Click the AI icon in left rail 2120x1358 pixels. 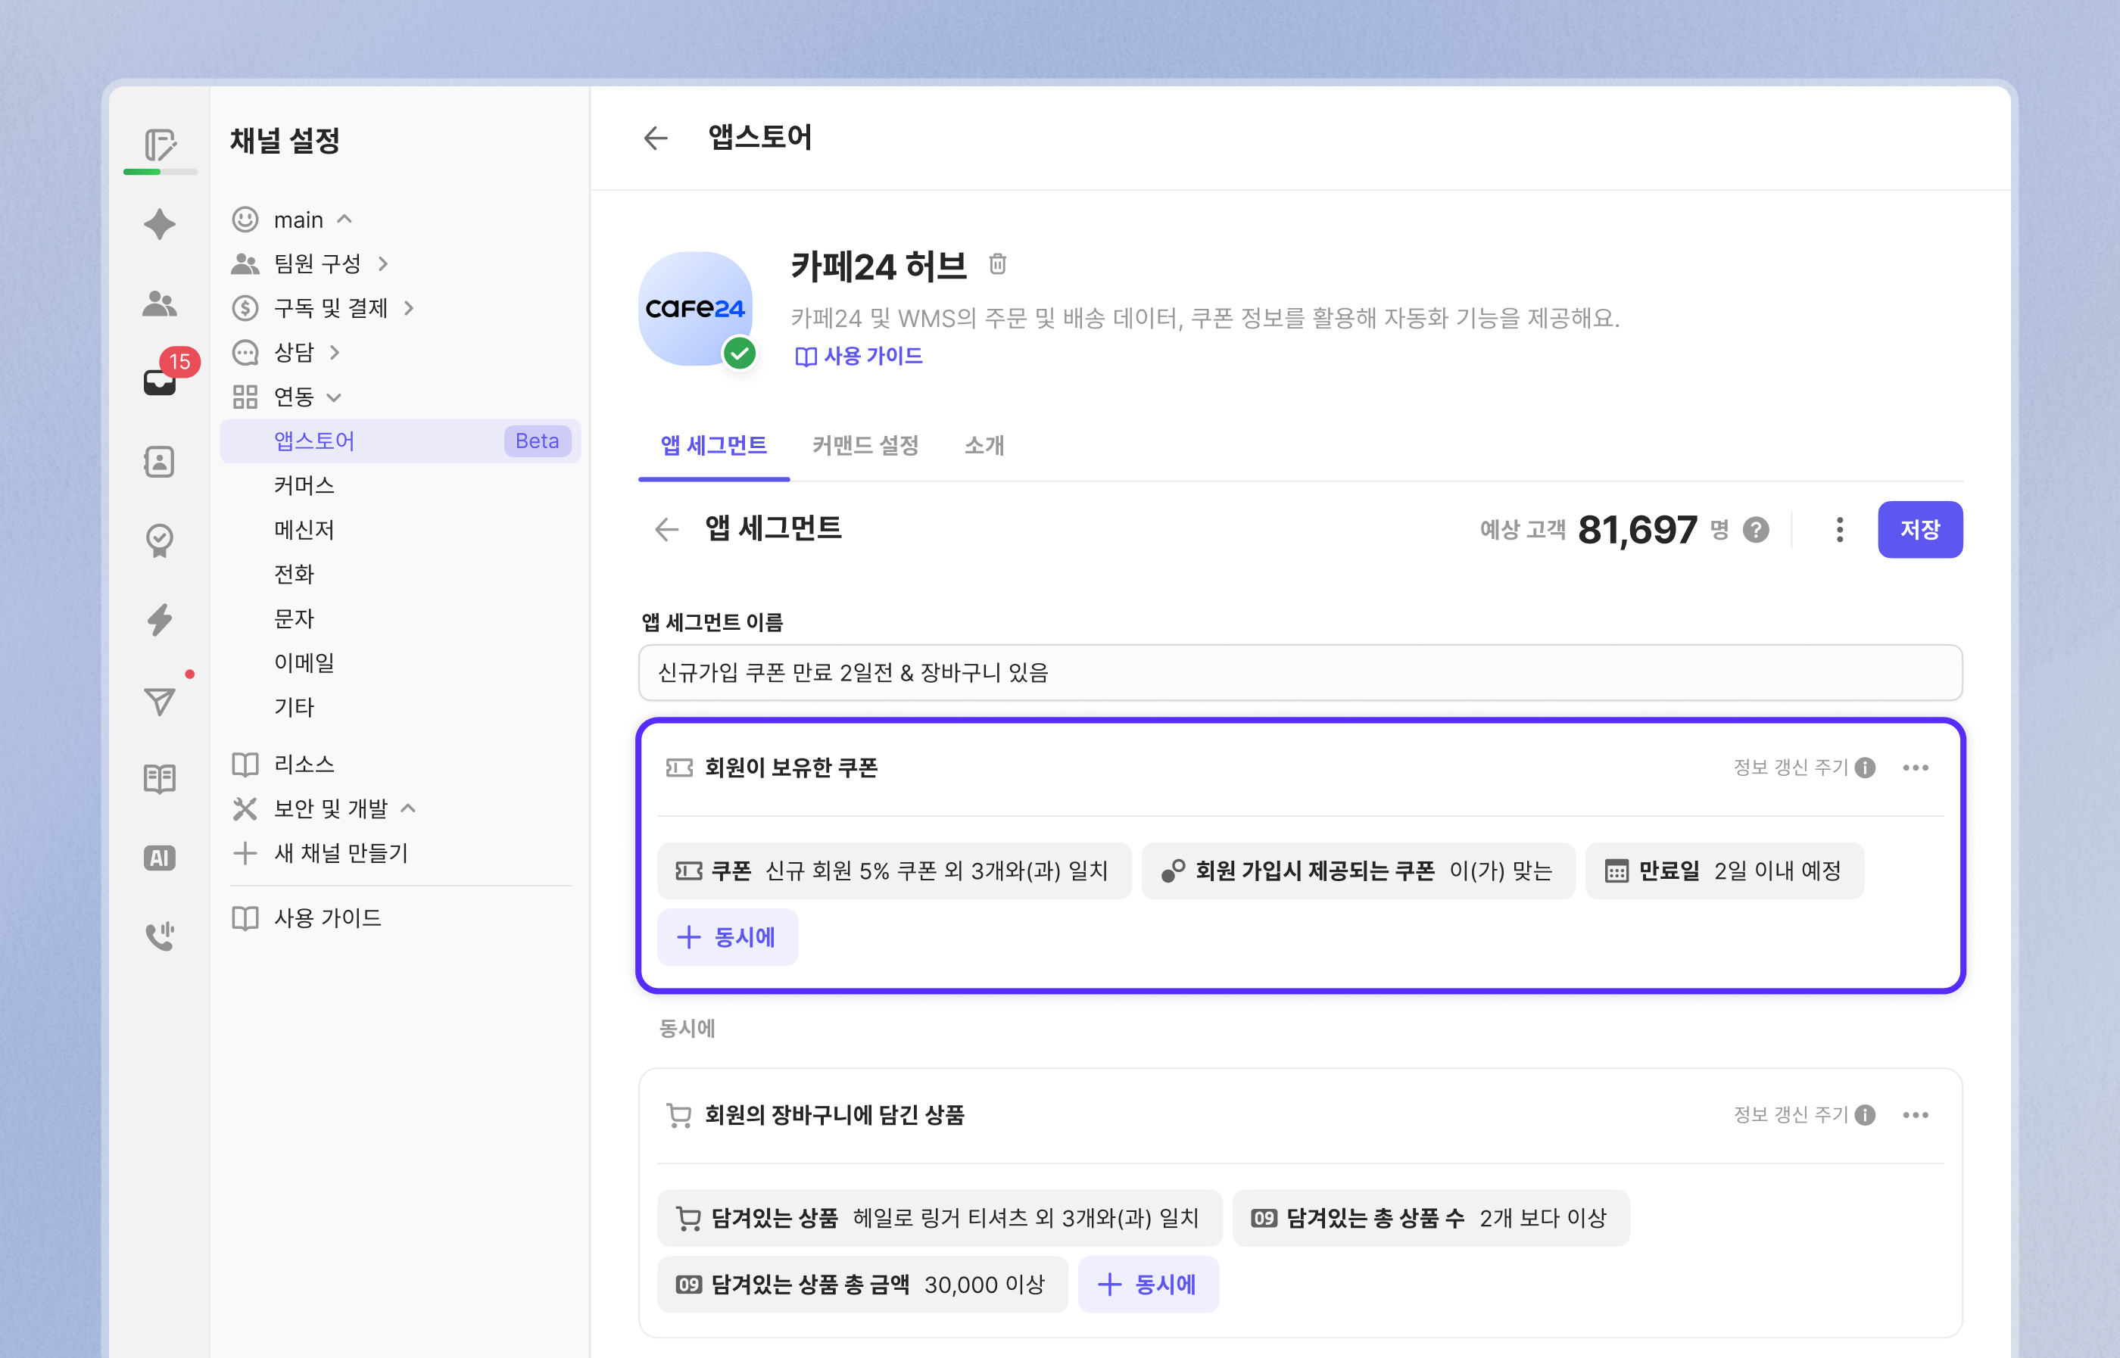(x=160, y=857)
